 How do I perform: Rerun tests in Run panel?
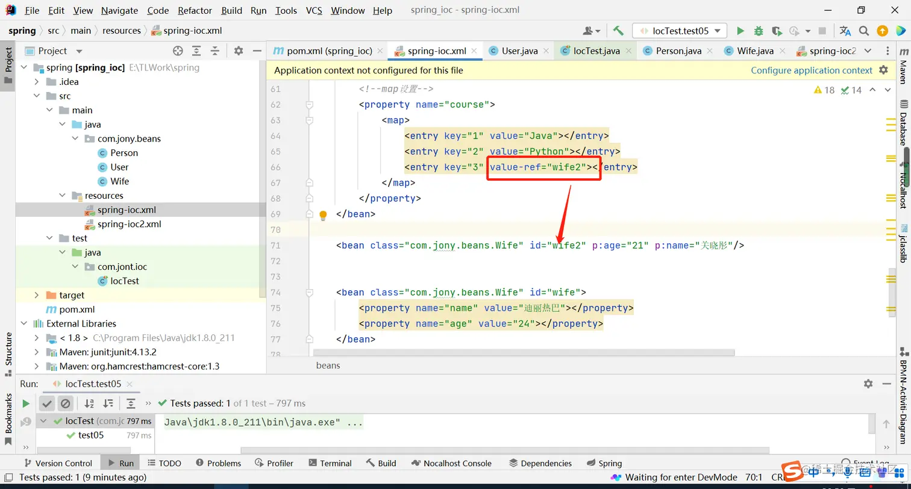26,403
